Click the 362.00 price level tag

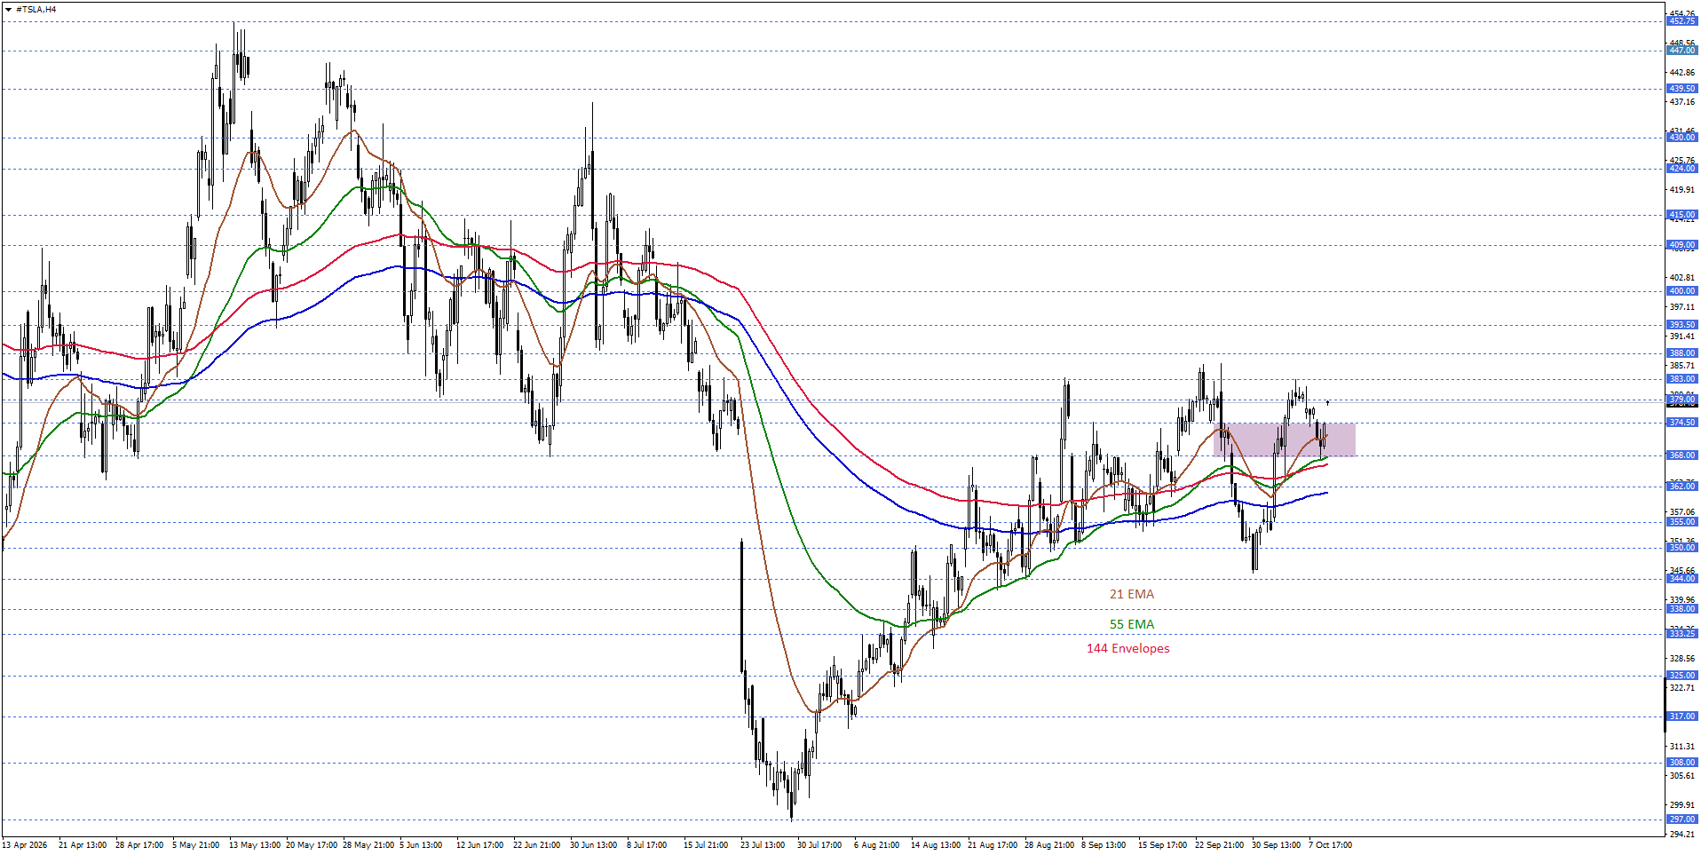[x=1681, y=487]
